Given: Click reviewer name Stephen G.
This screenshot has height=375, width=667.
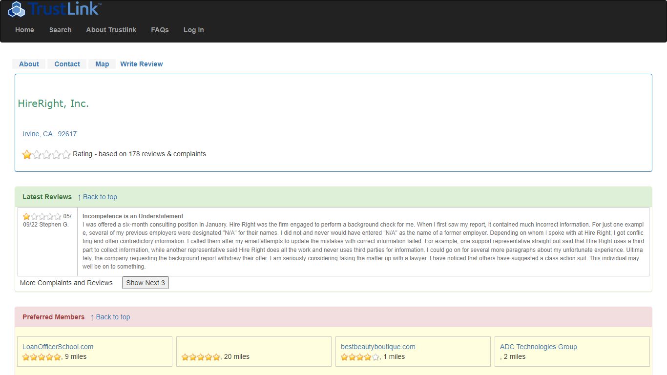Looking at the screenshot, I should tap(54, 225).
